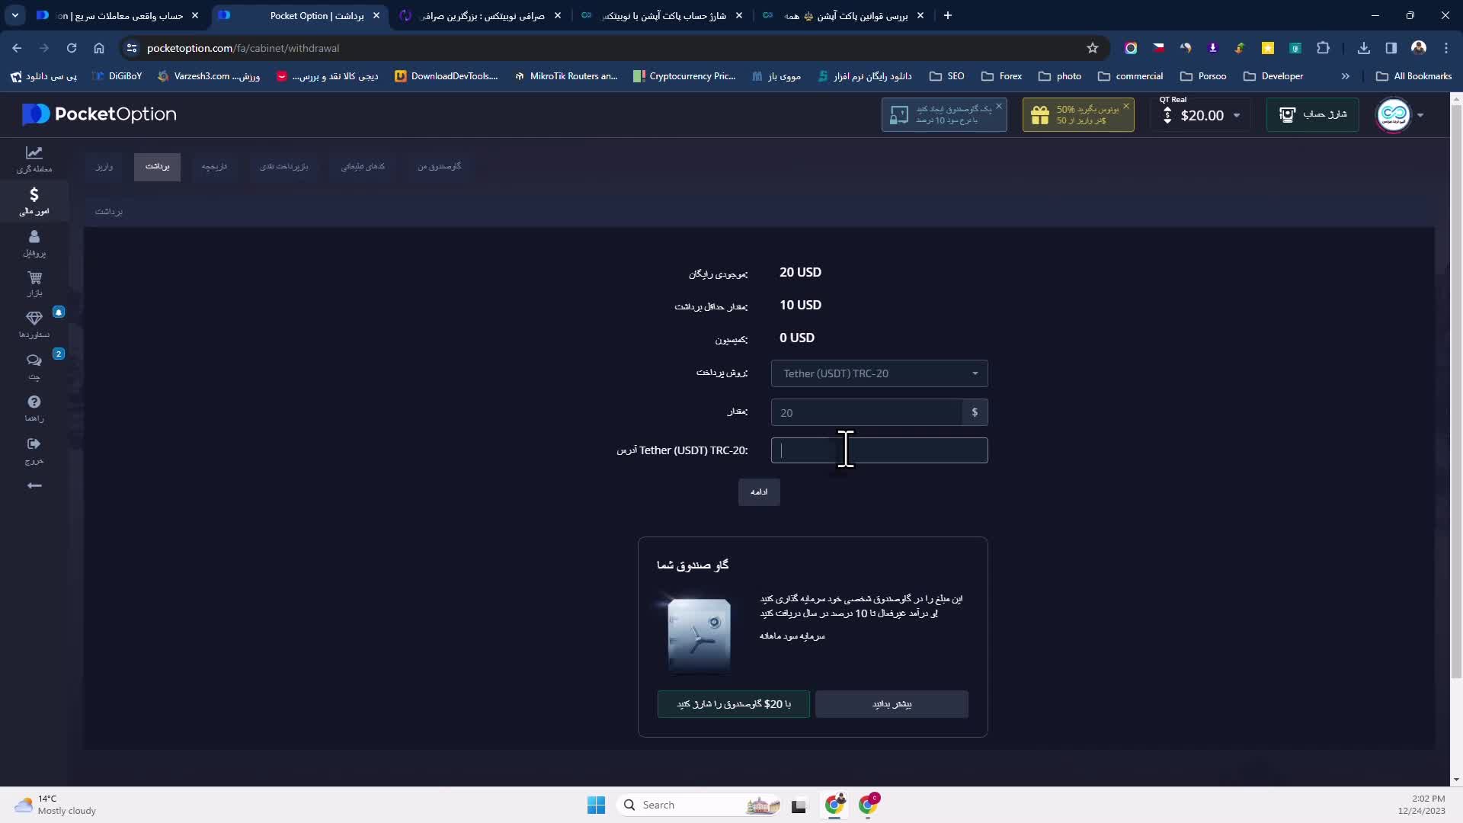Dismiss the safe creation promo banner
This screenshot has width=1463, height=823.
click(x=998, y=106)
